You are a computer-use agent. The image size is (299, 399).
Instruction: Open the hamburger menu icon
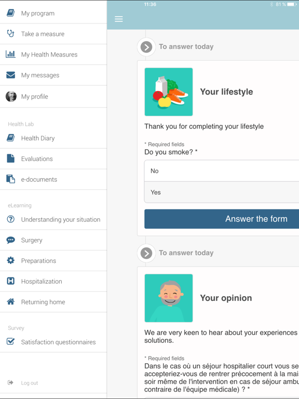point(119,19)
